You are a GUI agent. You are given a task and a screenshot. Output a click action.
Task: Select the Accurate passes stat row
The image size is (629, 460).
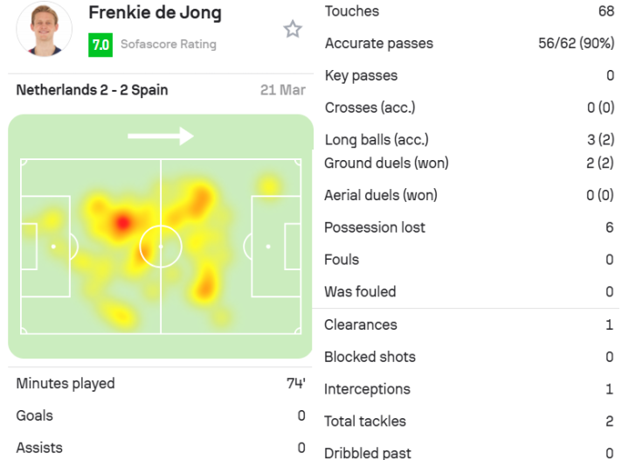469,44
